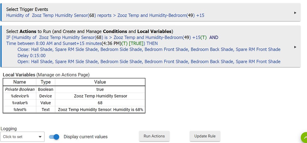
Task: Expand the Select Actions to Run arrow
Action: [x=295, y=47]
